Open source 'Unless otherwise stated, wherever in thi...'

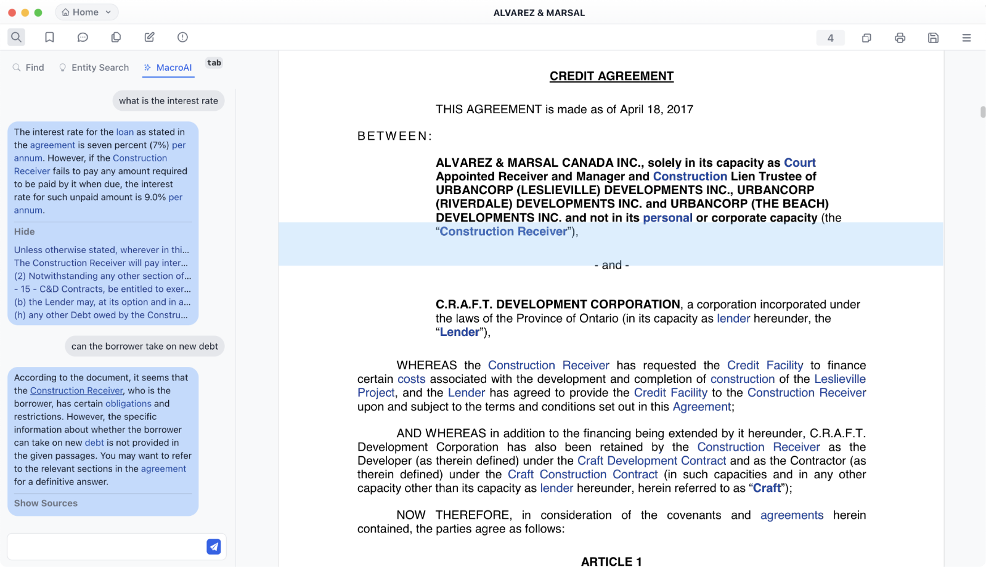click(102, 250)
